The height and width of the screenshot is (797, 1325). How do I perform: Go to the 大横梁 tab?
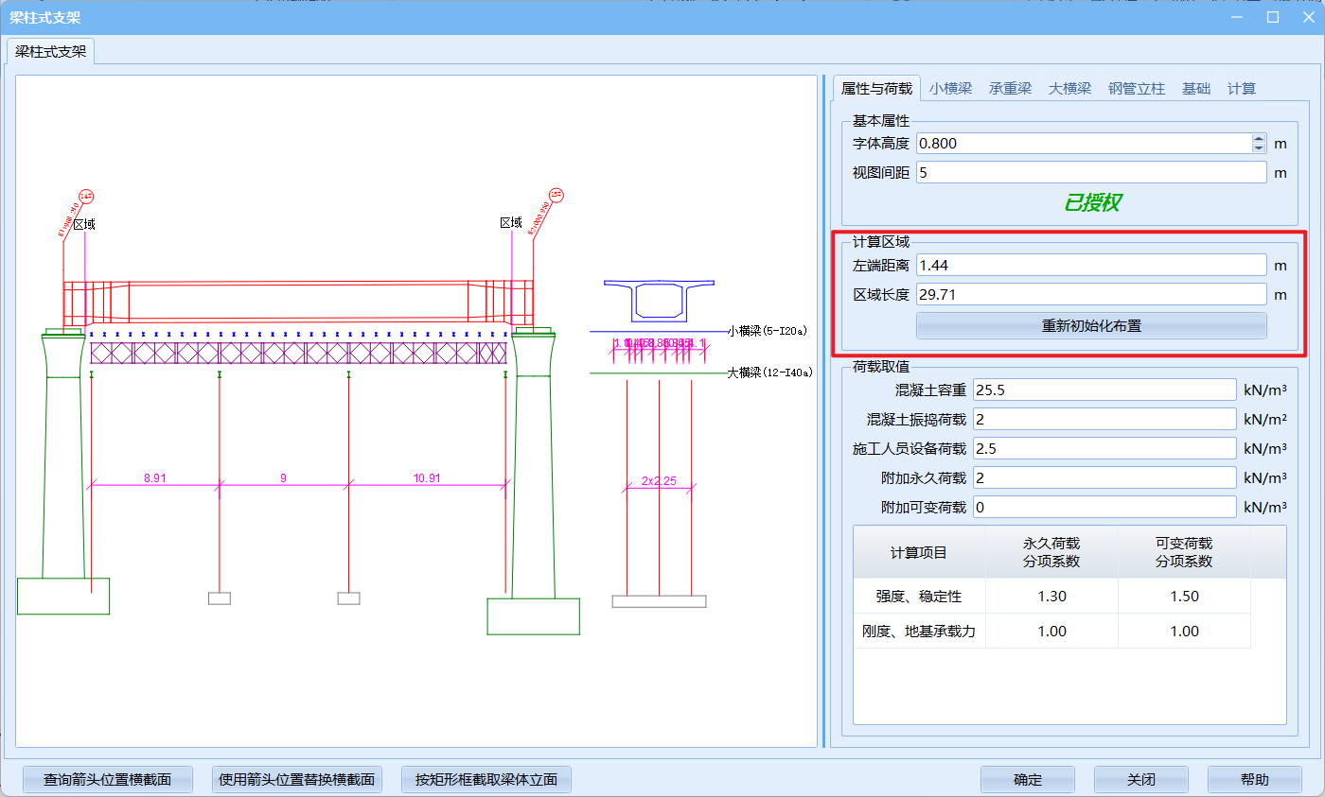(1069, 89)
